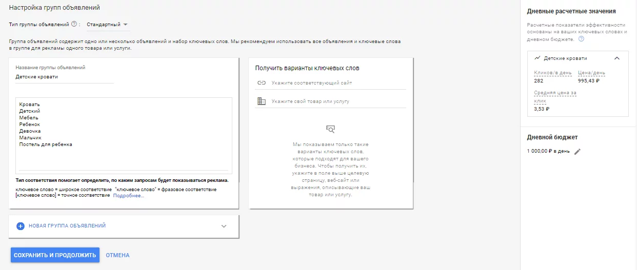Viewport: 637px width, 270px height.
Task: Open the Стандартный ad group type dropdown
Action: [x=108, y=24]
